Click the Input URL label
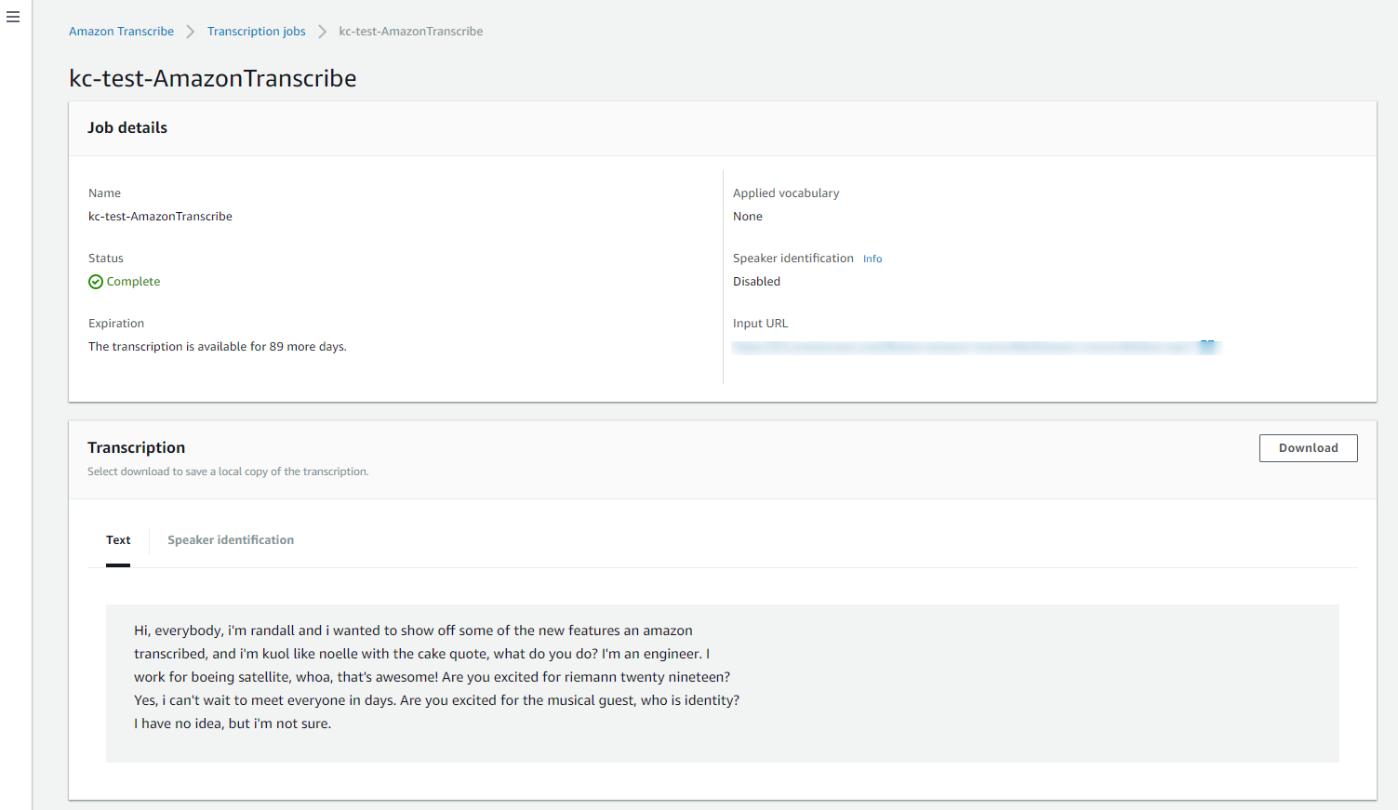Screen dimensions: 1398x810 pyautogui.click(x=760, y=324)
